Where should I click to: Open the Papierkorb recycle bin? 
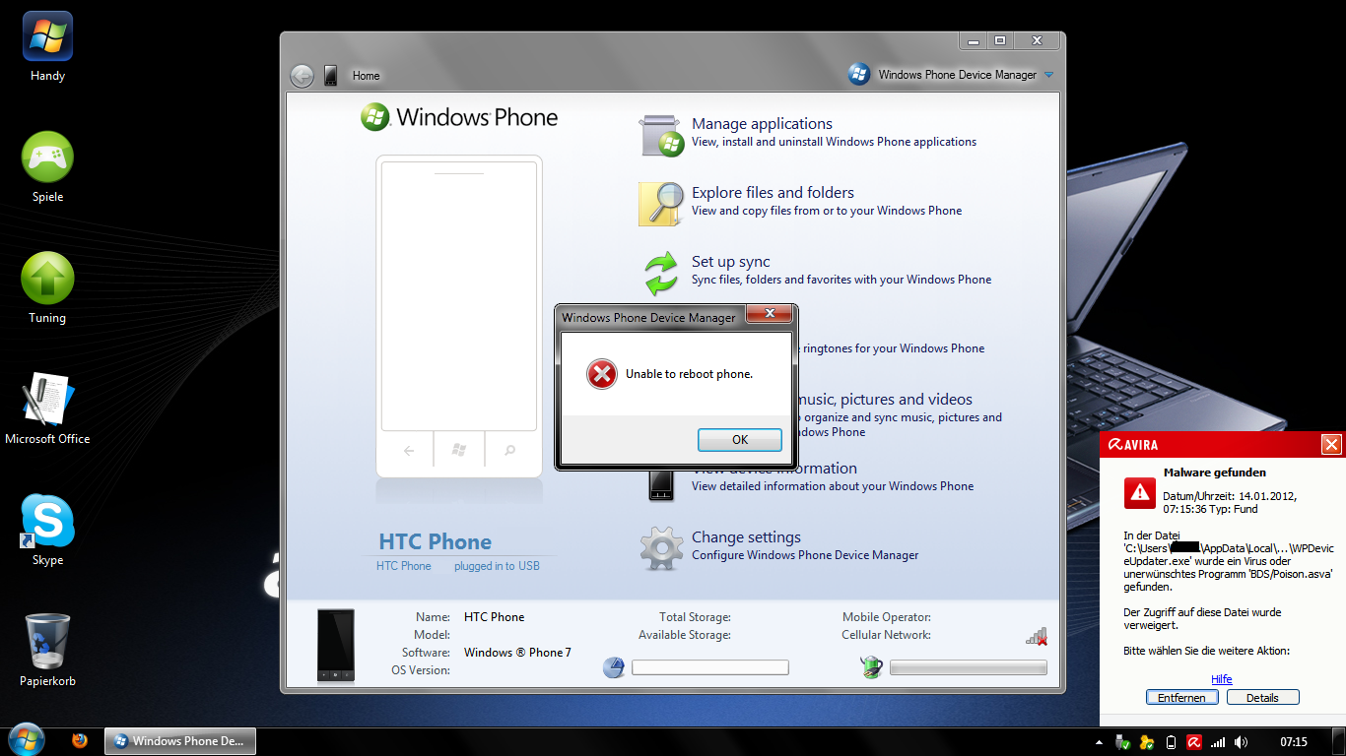coord(47,652)
